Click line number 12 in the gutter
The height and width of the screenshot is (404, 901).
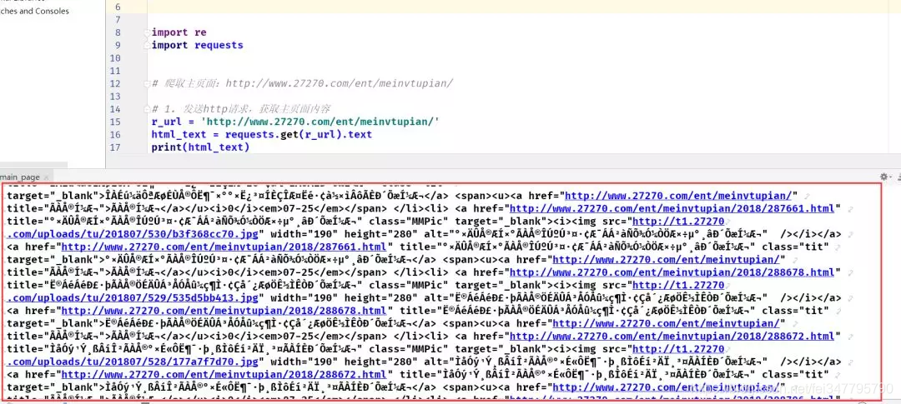click(114, 84)
